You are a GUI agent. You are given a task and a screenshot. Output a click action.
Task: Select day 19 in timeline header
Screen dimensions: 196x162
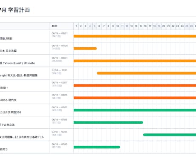(x=159, y=26)
